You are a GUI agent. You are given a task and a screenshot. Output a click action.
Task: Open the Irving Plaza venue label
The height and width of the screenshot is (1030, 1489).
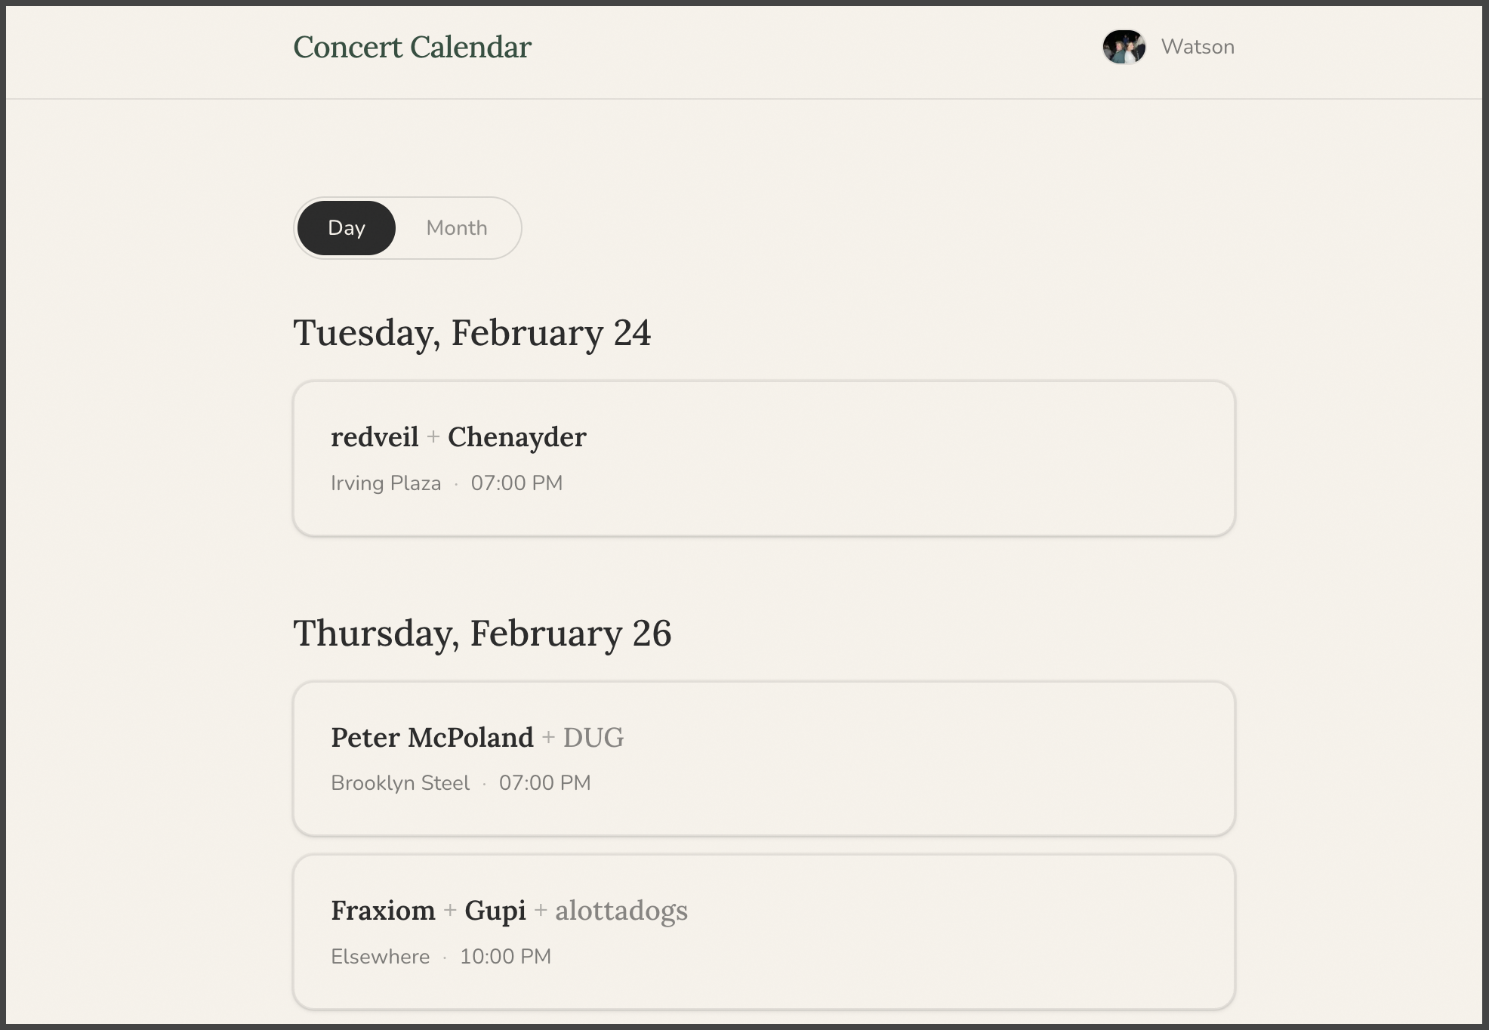[386, 483]
